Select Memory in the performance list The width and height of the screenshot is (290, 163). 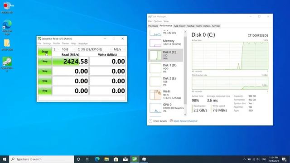click(x=165, y=43)
